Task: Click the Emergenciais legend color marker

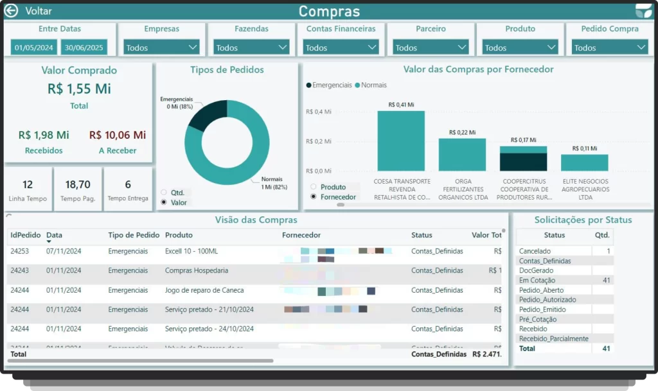Action: tap(309, 85)
